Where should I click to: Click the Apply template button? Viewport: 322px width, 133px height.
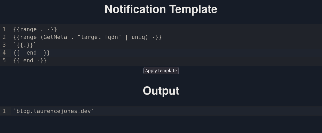pyautogui.click(x=161, y=71)
